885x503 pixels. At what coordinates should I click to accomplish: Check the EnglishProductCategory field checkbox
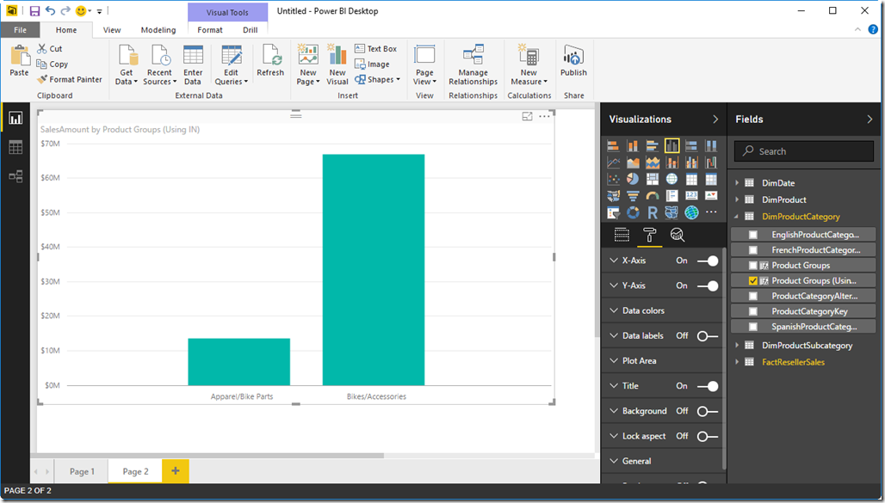click(x=753, y=235)
